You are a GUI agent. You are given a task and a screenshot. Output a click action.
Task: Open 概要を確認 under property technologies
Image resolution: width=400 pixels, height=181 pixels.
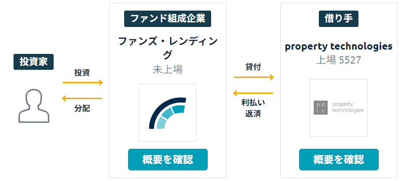[339, 160]
